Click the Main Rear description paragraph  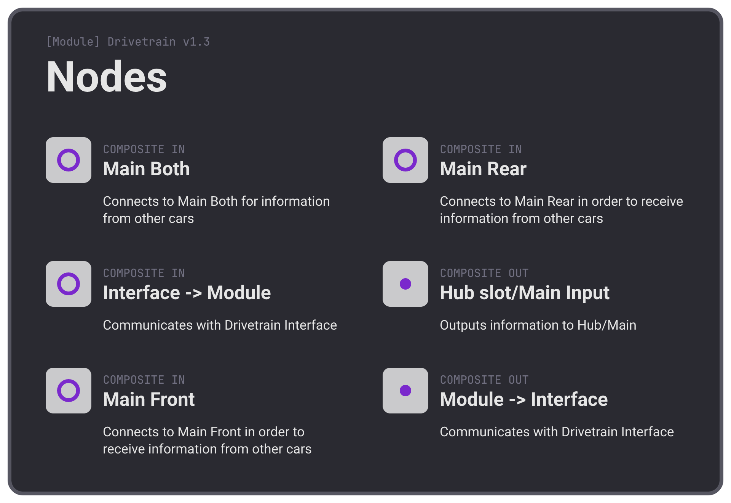(561, 210)
